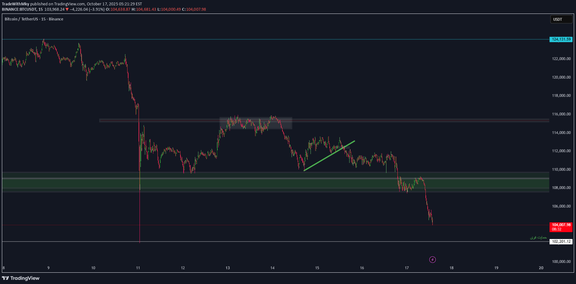Click the 102,201.12 support price label
Viewport: 576px width, 284px height.
(x=561, y=242)
